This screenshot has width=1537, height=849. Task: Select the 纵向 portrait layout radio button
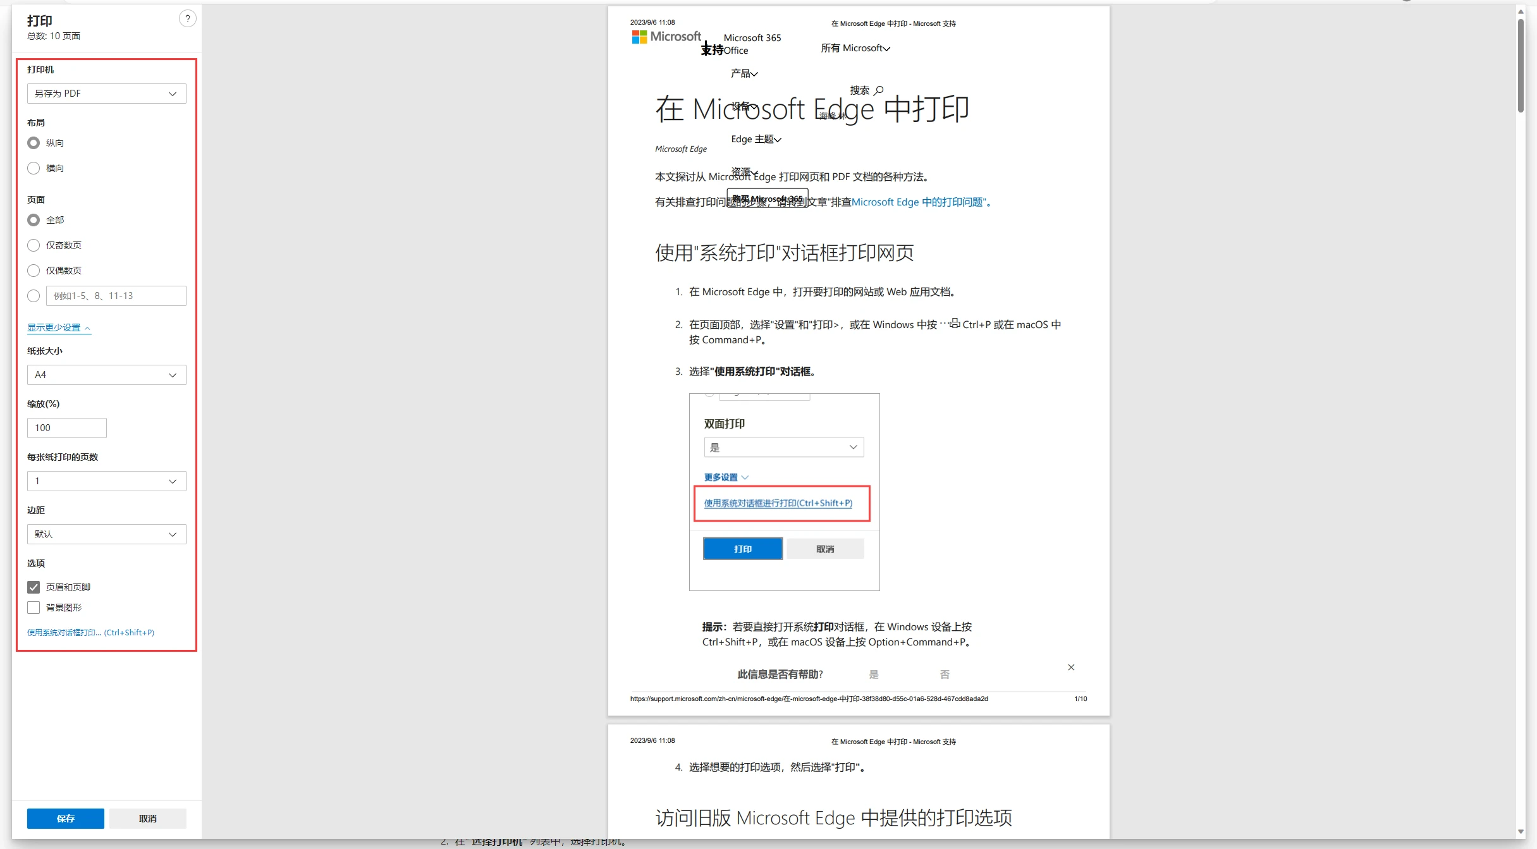coord(34,143)
